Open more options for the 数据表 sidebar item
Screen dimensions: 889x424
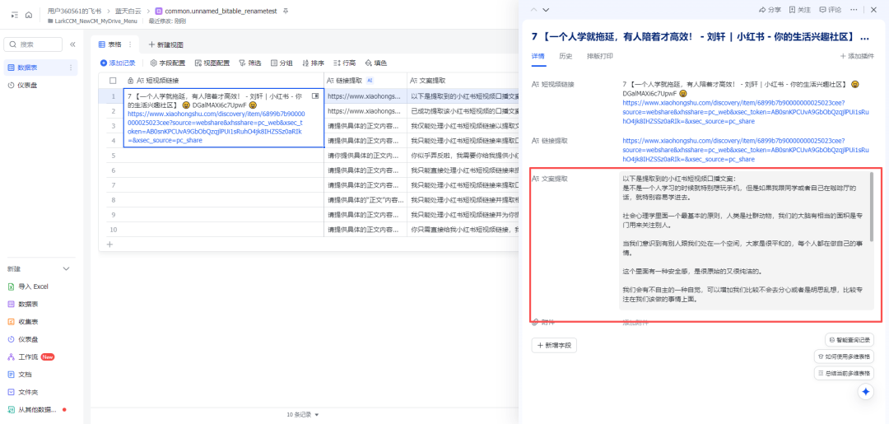[71, 68]
